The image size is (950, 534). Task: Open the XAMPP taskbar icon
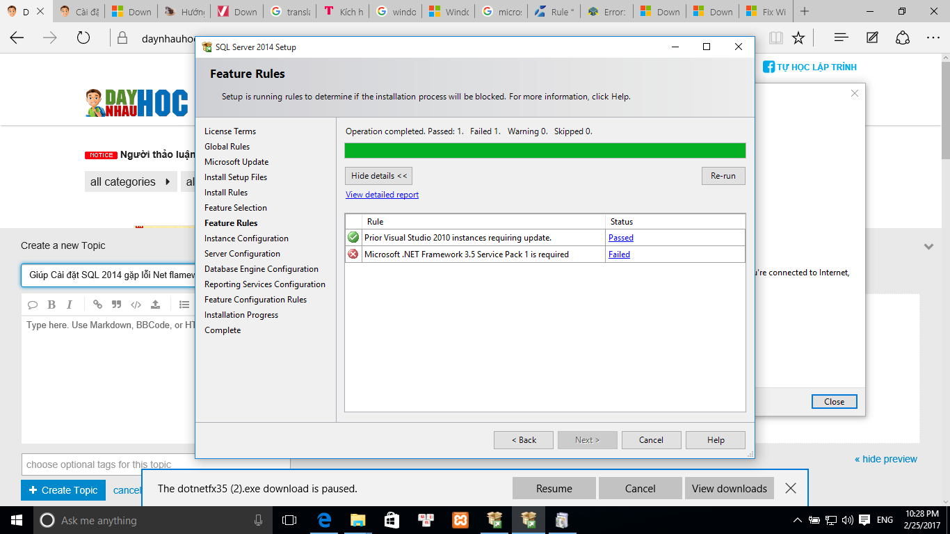460,520
